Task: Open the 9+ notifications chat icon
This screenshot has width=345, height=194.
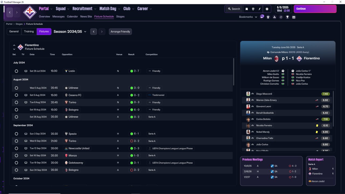Action: tap(262, 16)
